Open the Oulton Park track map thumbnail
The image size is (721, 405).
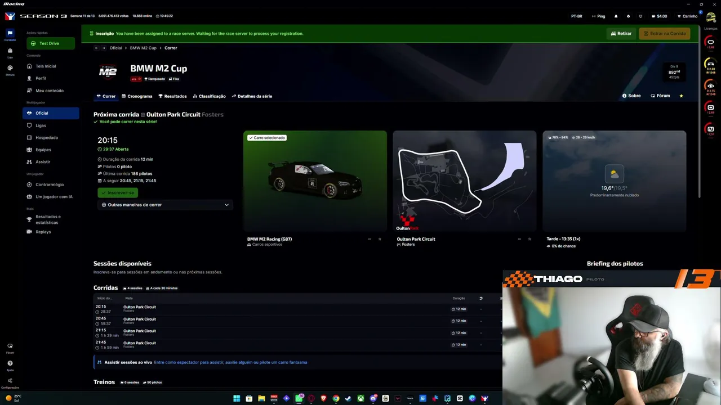tap(465, 181)
